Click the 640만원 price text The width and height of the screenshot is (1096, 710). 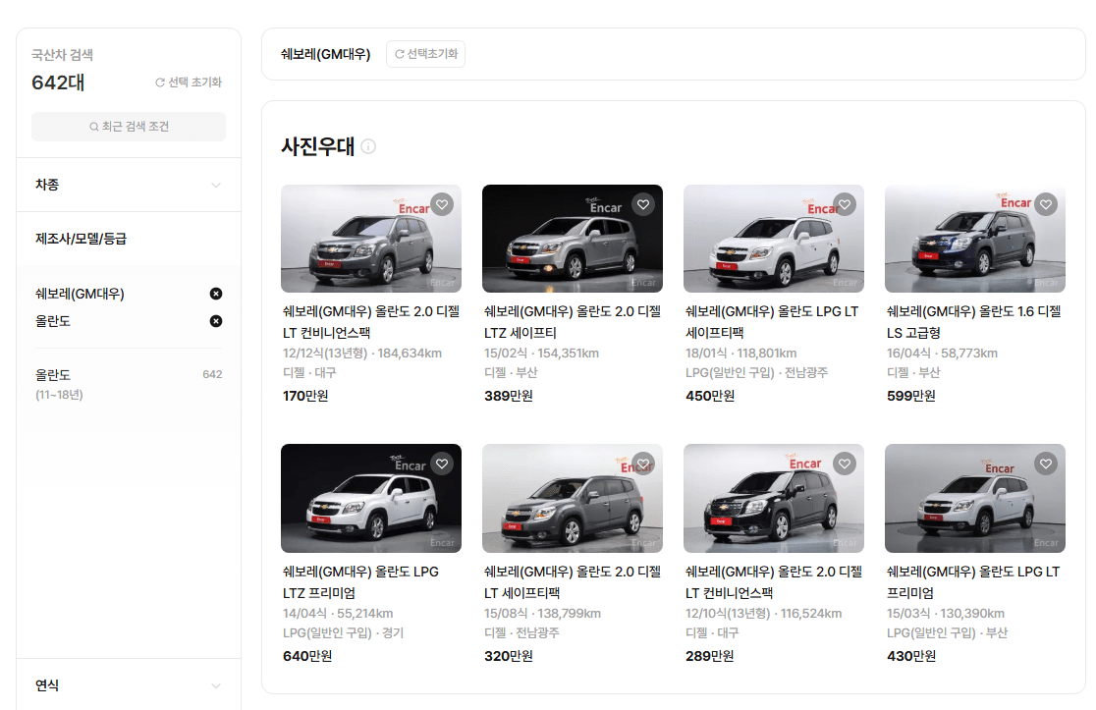coord(307,655)
